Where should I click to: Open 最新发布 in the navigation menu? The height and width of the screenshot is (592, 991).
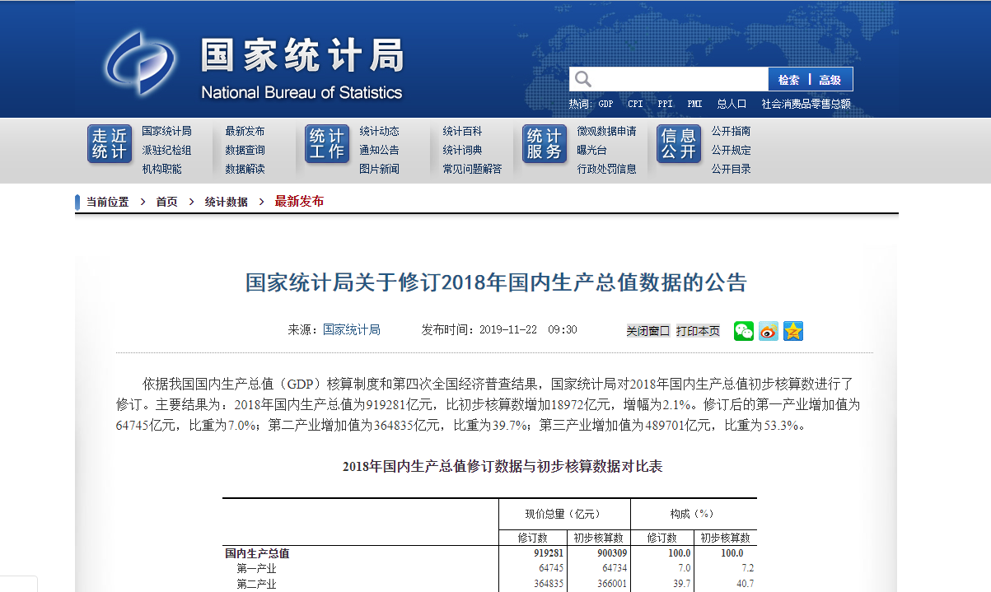click(x=245, y=131)
